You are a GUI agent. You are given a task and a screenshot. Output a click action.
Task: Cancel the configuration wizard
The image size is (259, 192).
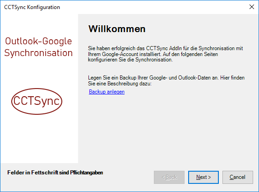click(237, 177)
